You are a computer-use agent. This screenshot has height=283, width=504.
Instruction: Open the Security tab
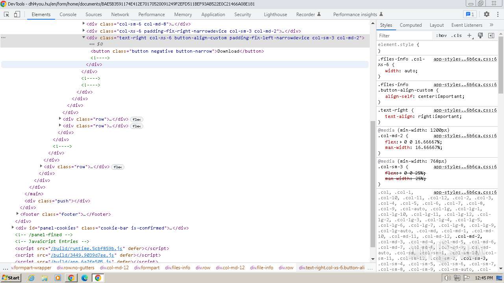click(243, 14)
